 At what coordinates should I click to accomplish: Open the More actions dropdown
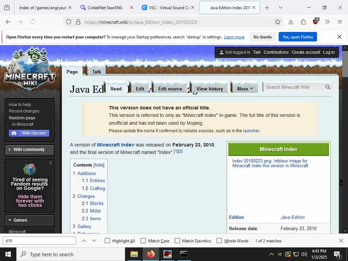(x=245, y=89)
